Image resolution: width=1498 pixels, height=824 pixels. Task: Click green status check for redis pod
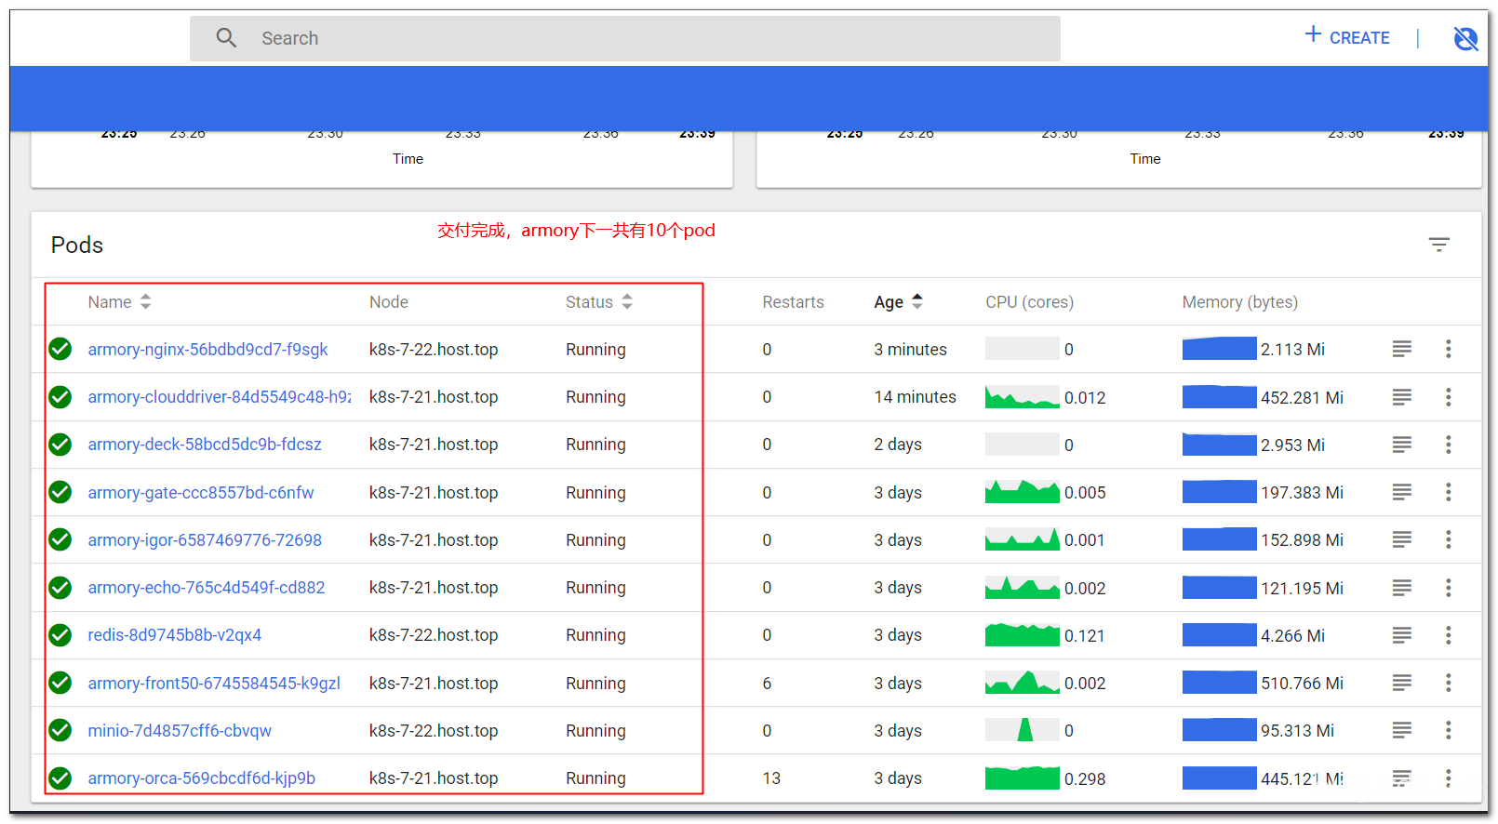[x=60, y=635]
